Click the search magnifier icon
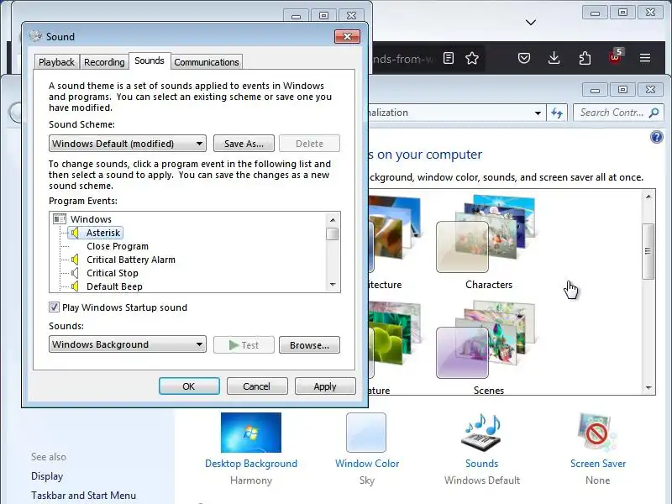 click(x=654, y=113)
